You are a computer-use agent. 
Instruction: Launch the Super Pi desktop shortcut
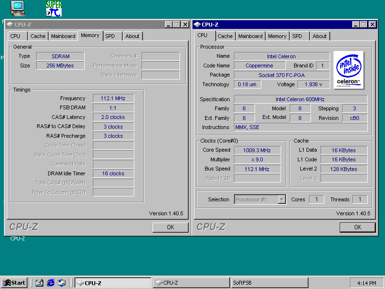click(x=54, y=9)
